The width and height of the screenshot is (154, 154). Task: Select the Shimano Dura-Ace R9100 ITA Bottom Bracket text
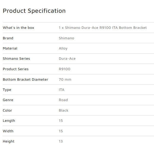pyautogui.click(x=103, y=28)
